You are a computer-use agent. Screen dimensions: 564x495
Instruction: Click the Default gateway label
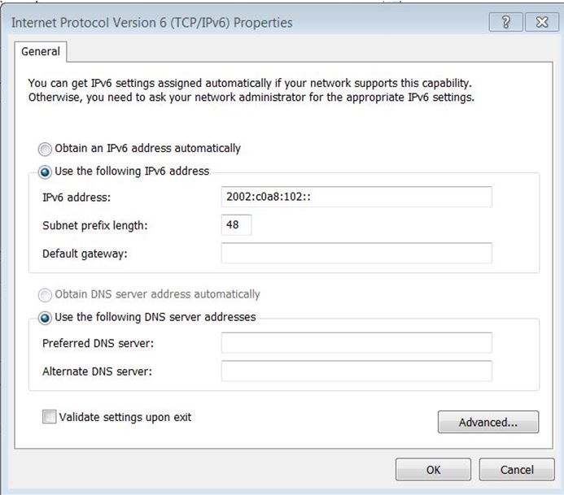tap(85, 253)
